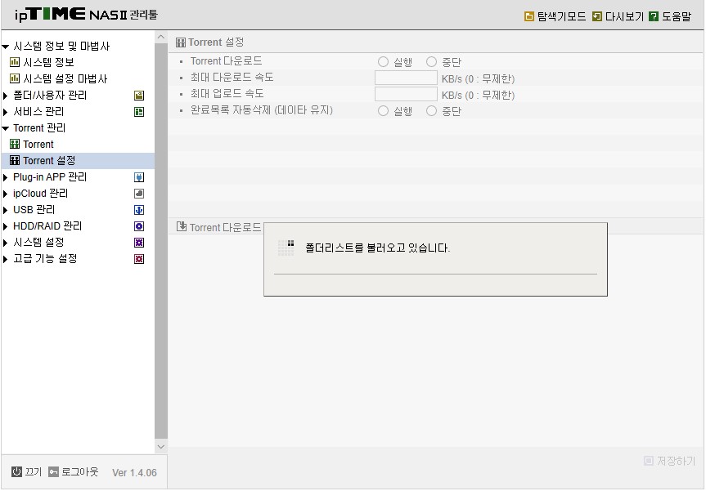
Task: Click the 최대 업로드 속도 input field
Action: coord(406,94)
